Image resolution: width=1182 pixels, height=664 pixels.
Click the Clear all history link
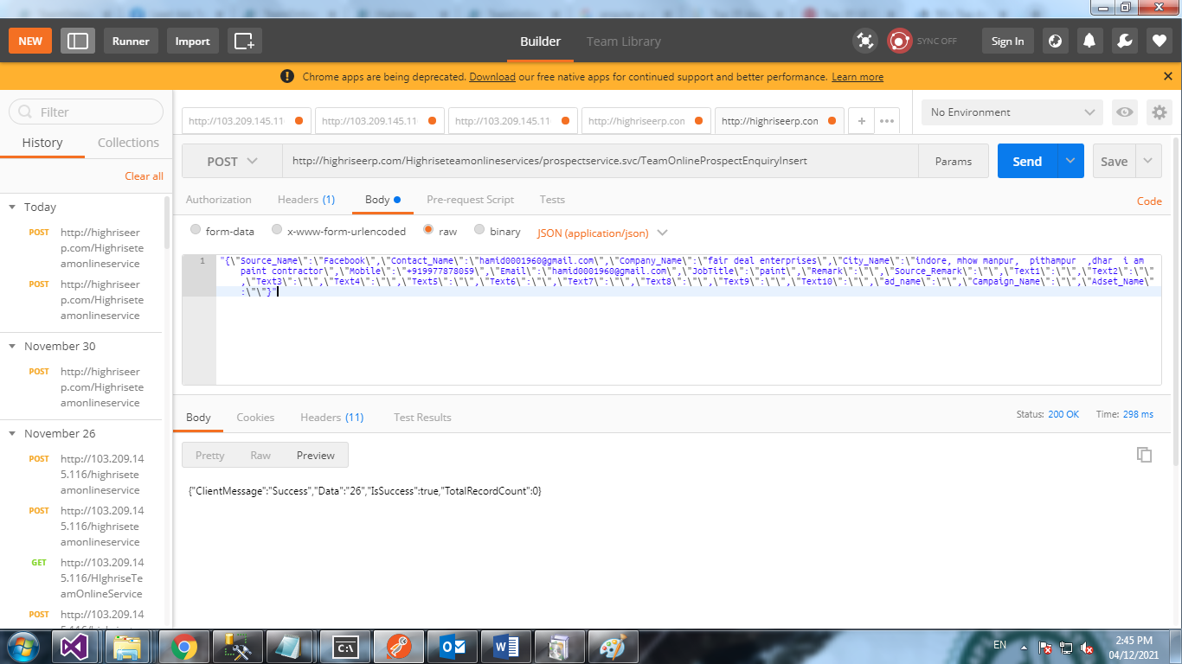coord(144,176)
